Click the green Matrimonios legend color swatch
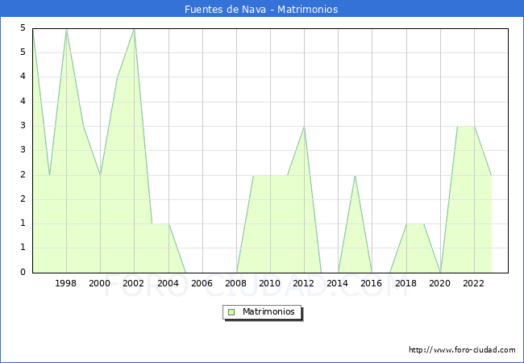Viewport: 524px width, 363px height. 231,312
